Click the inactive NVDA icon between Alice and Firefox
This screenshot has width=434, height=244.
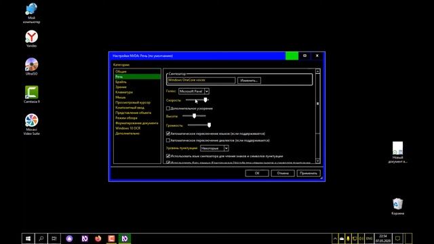(85, 239)
